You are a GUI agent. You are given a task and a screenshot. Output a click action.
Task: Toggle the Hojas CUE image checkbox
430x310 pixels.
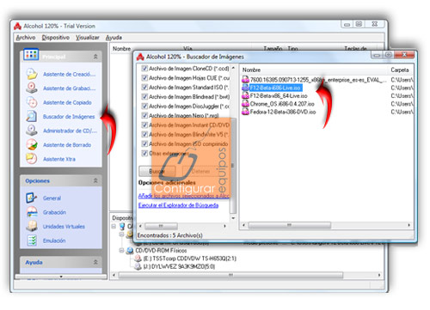point(144,78)
